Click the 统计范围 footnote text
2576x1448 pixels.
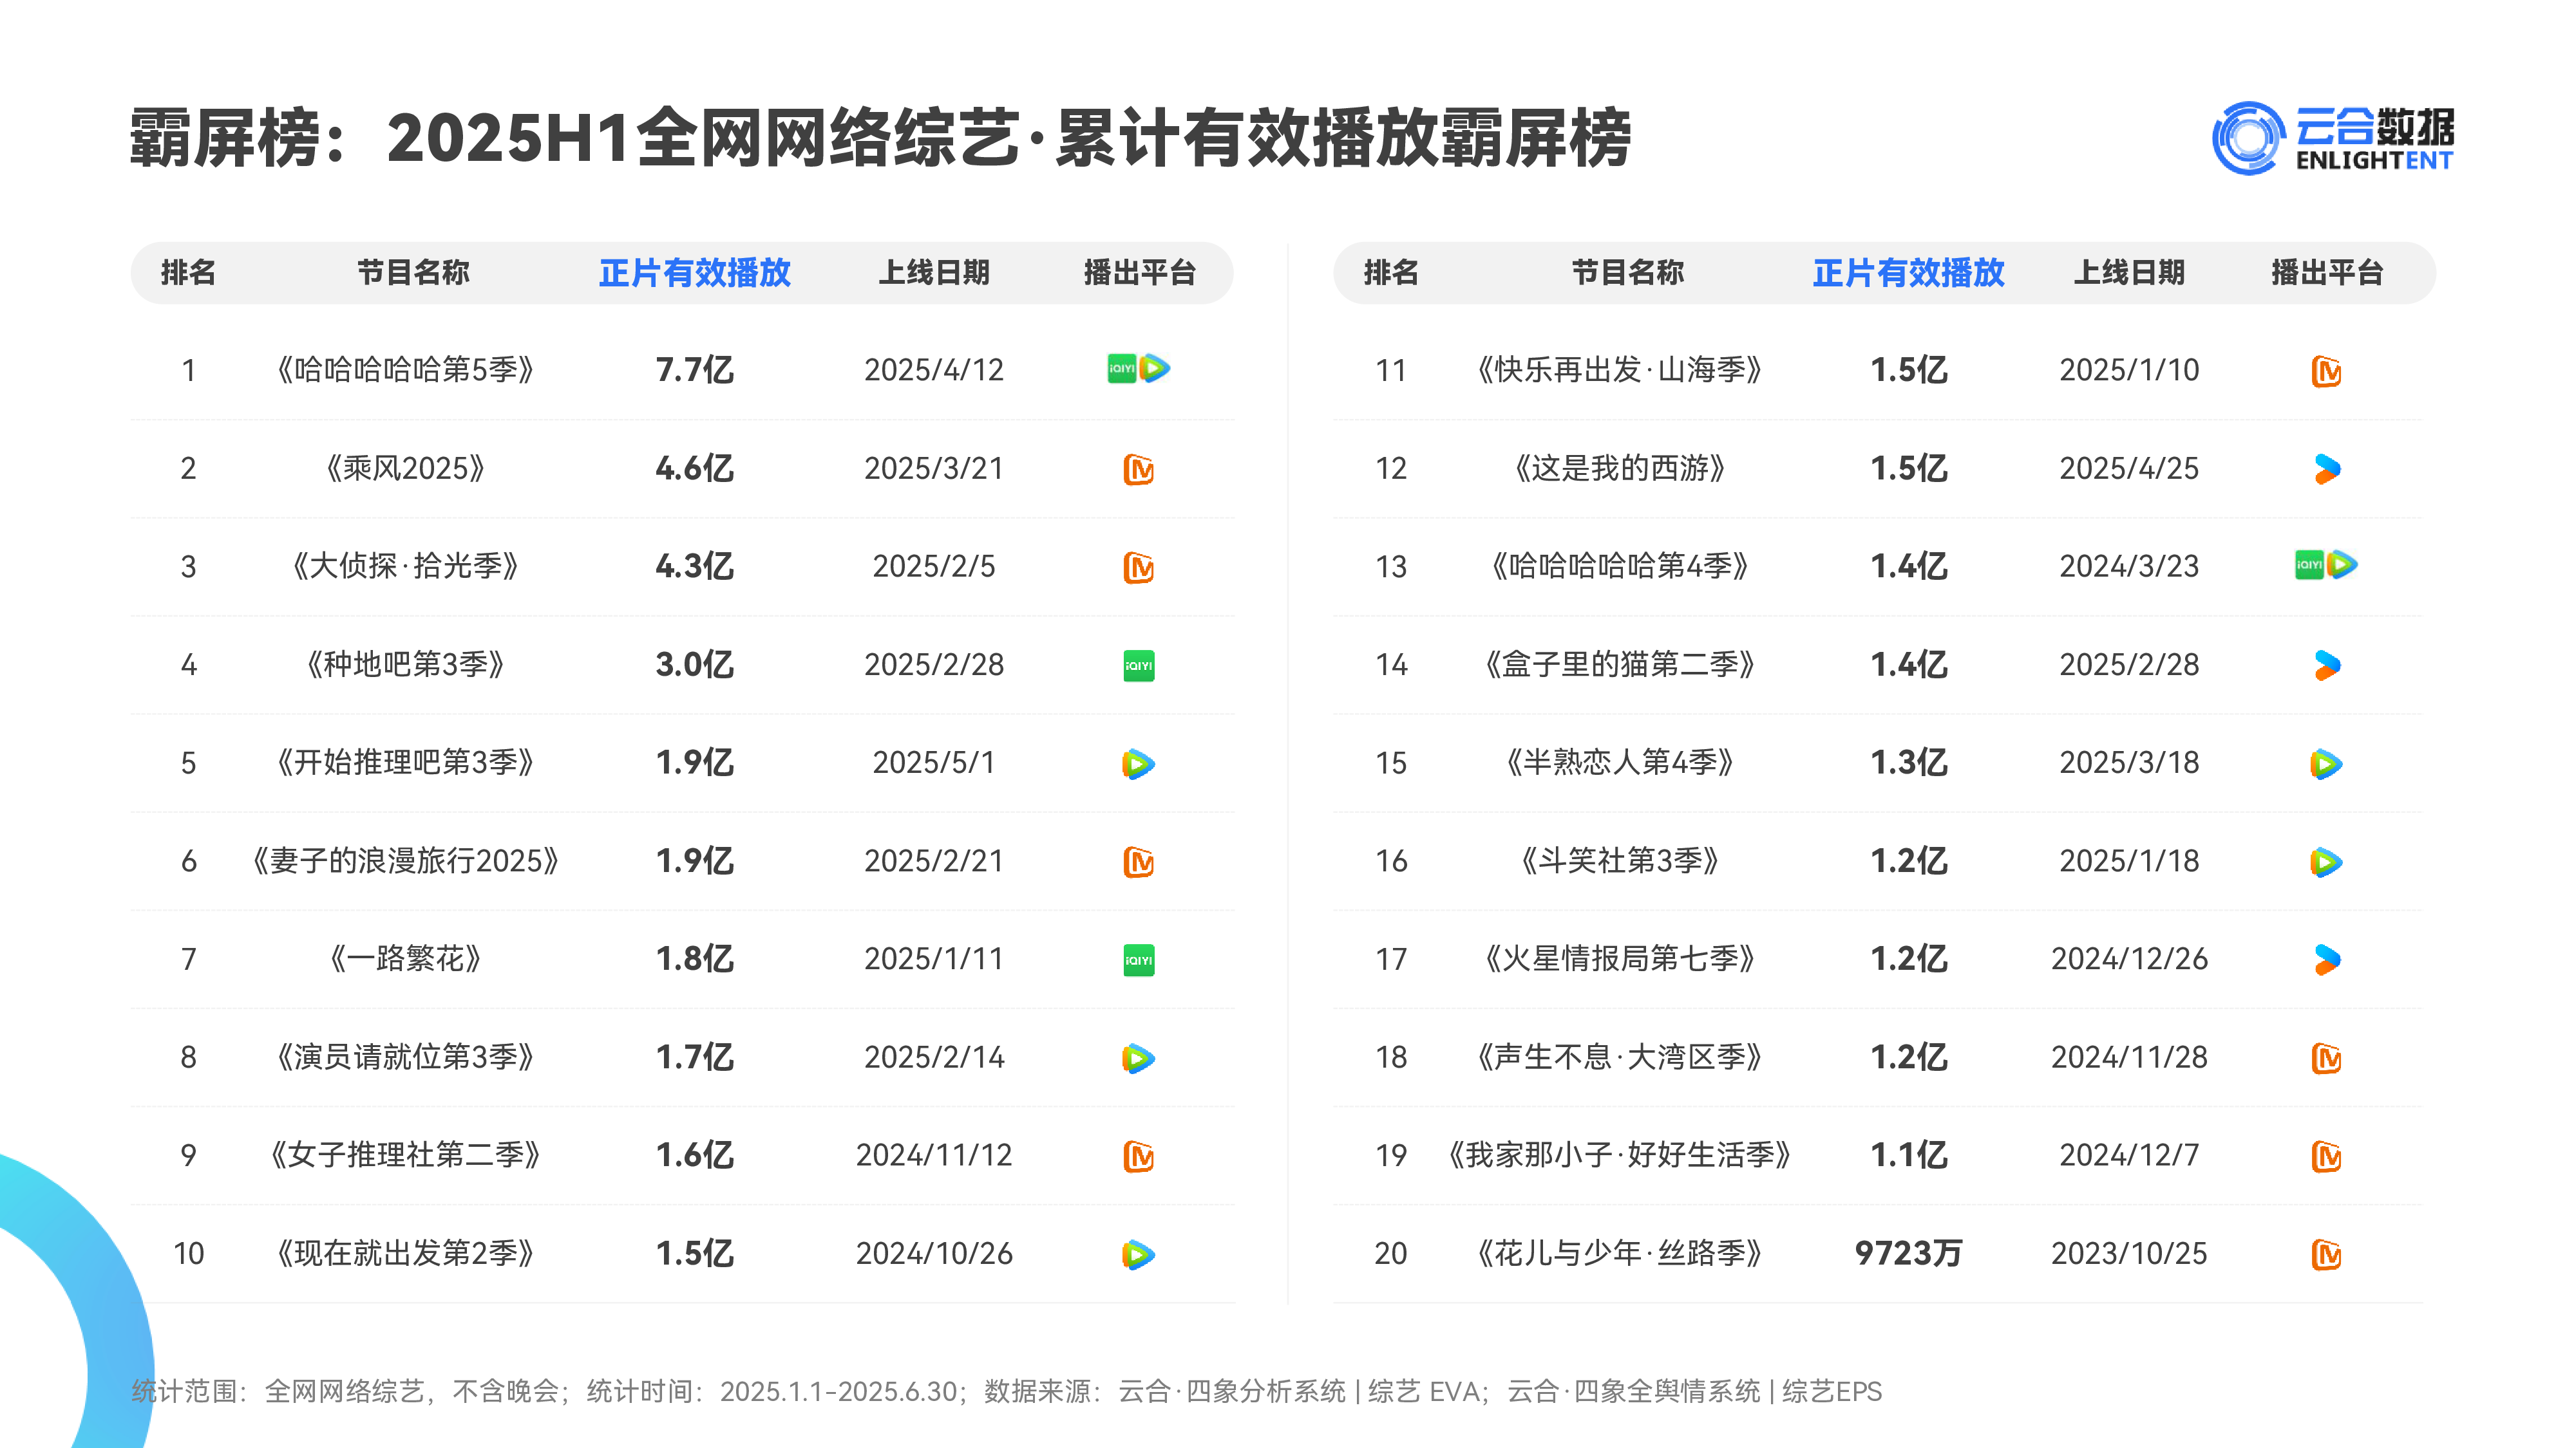pos(1006,1391)
